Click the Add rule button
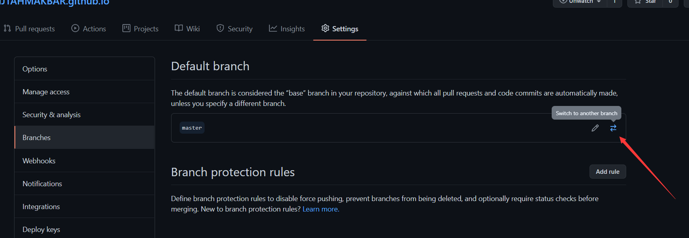Screen dimensions: 689x238 (607, 172)
